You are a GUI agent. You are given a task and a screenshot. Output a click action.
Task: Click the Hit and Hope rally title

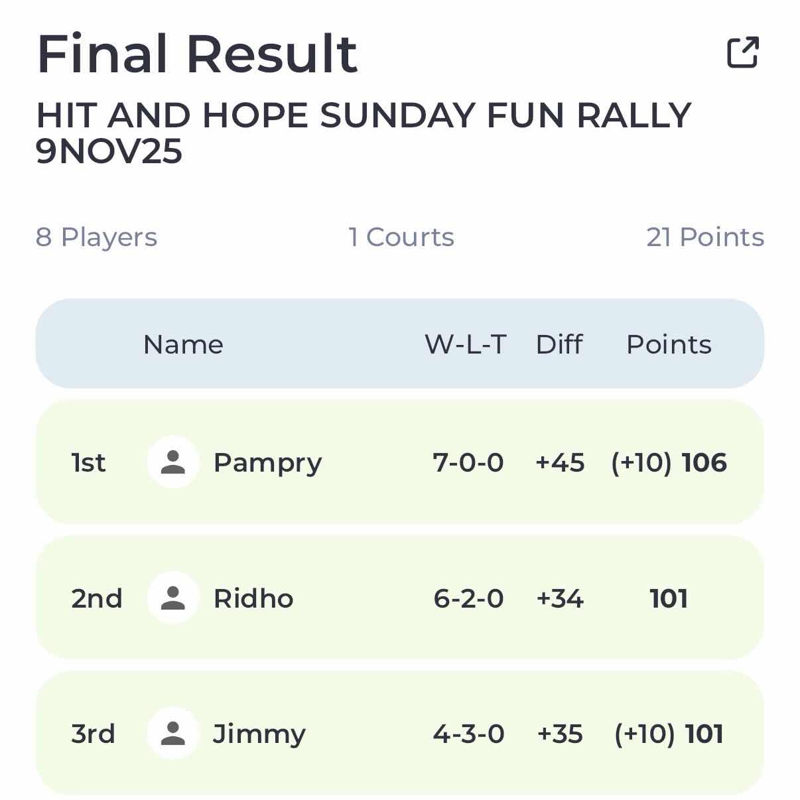(364, 133)
